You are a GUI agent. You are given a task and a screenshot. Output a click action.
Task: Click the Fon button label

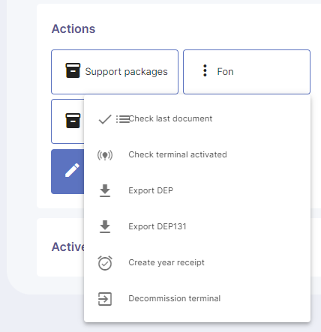point(225,72)
